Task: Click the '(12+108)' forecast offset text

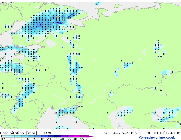Action: click(172, 133)
